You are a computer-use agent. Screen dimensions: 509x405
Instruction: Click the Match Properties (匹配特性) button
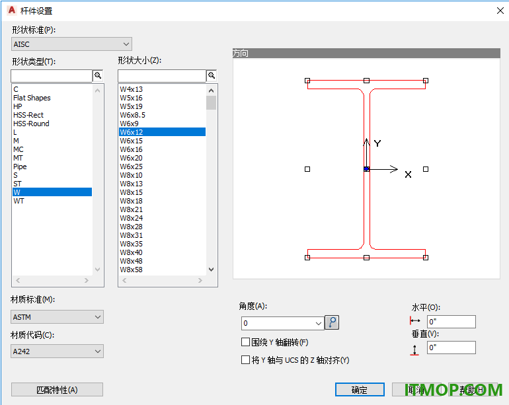57,390
